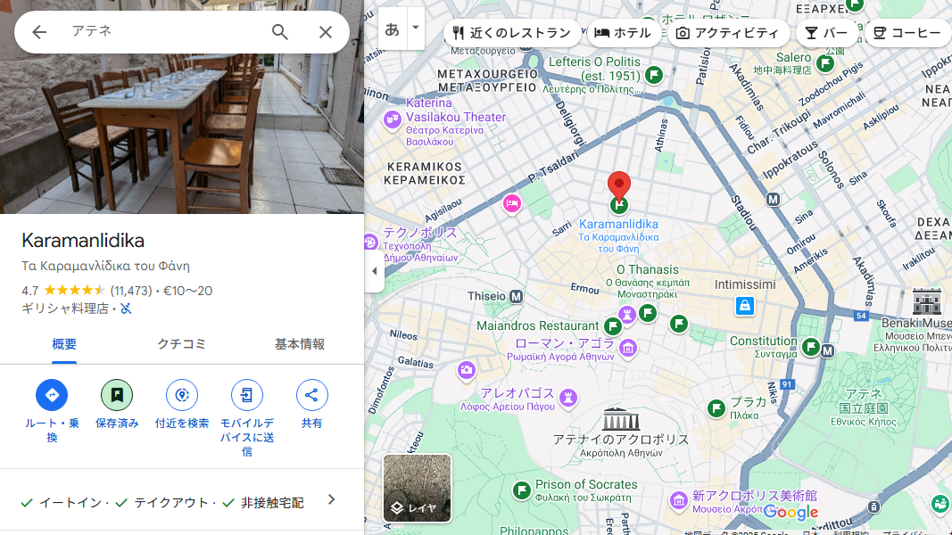952x535 pixels.
Task: Click the magnifying glass search icon
Action: 280,32
